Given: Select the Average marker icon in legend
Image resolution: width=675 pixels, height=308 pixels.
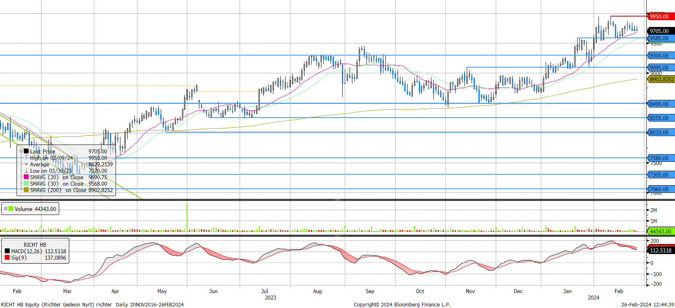Looking at the screenshot, I should coord(26,164).
